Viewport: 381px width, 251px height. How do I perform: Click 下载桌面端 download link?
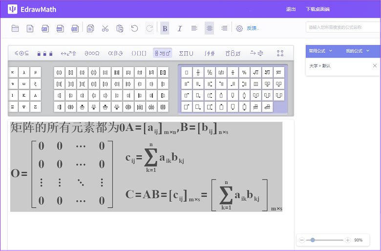[x=317, y=9]
